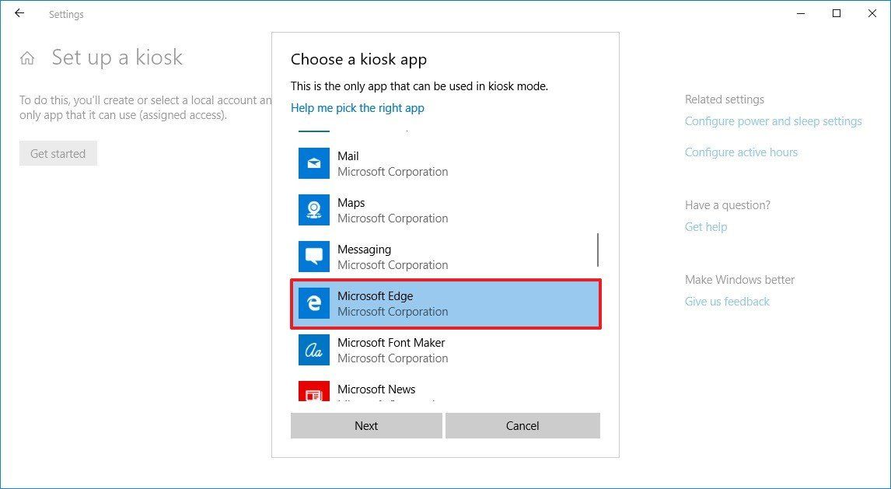Open Configure power and sleep settings
Image resolution: width=891 pixels, height=489 pixels.
tap(773, 121)
